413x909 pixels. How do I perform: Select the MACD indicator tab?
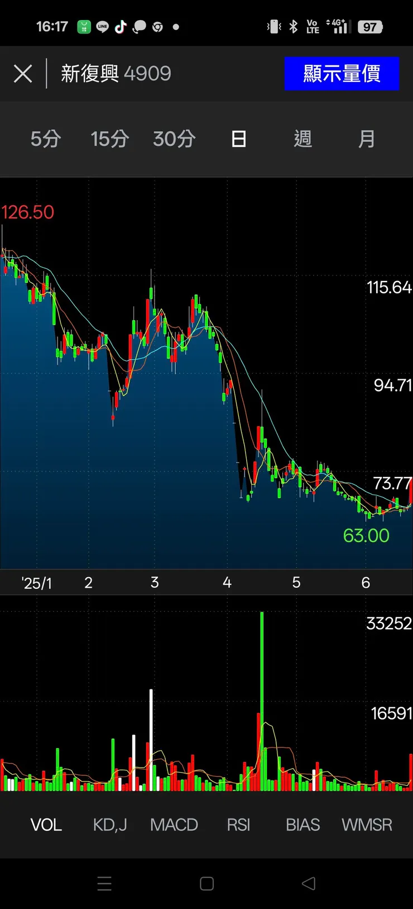click(174, 825)
